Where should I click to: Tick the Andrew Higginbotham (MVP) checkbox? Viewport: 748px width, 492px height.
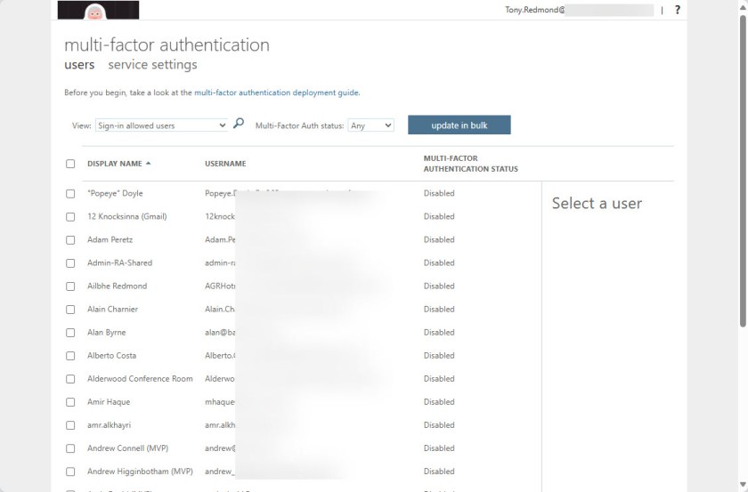70,472
